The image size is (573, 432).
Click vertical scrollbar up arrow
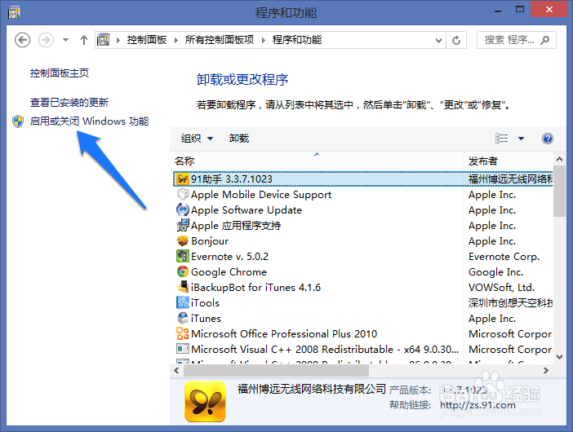(559, 159)
